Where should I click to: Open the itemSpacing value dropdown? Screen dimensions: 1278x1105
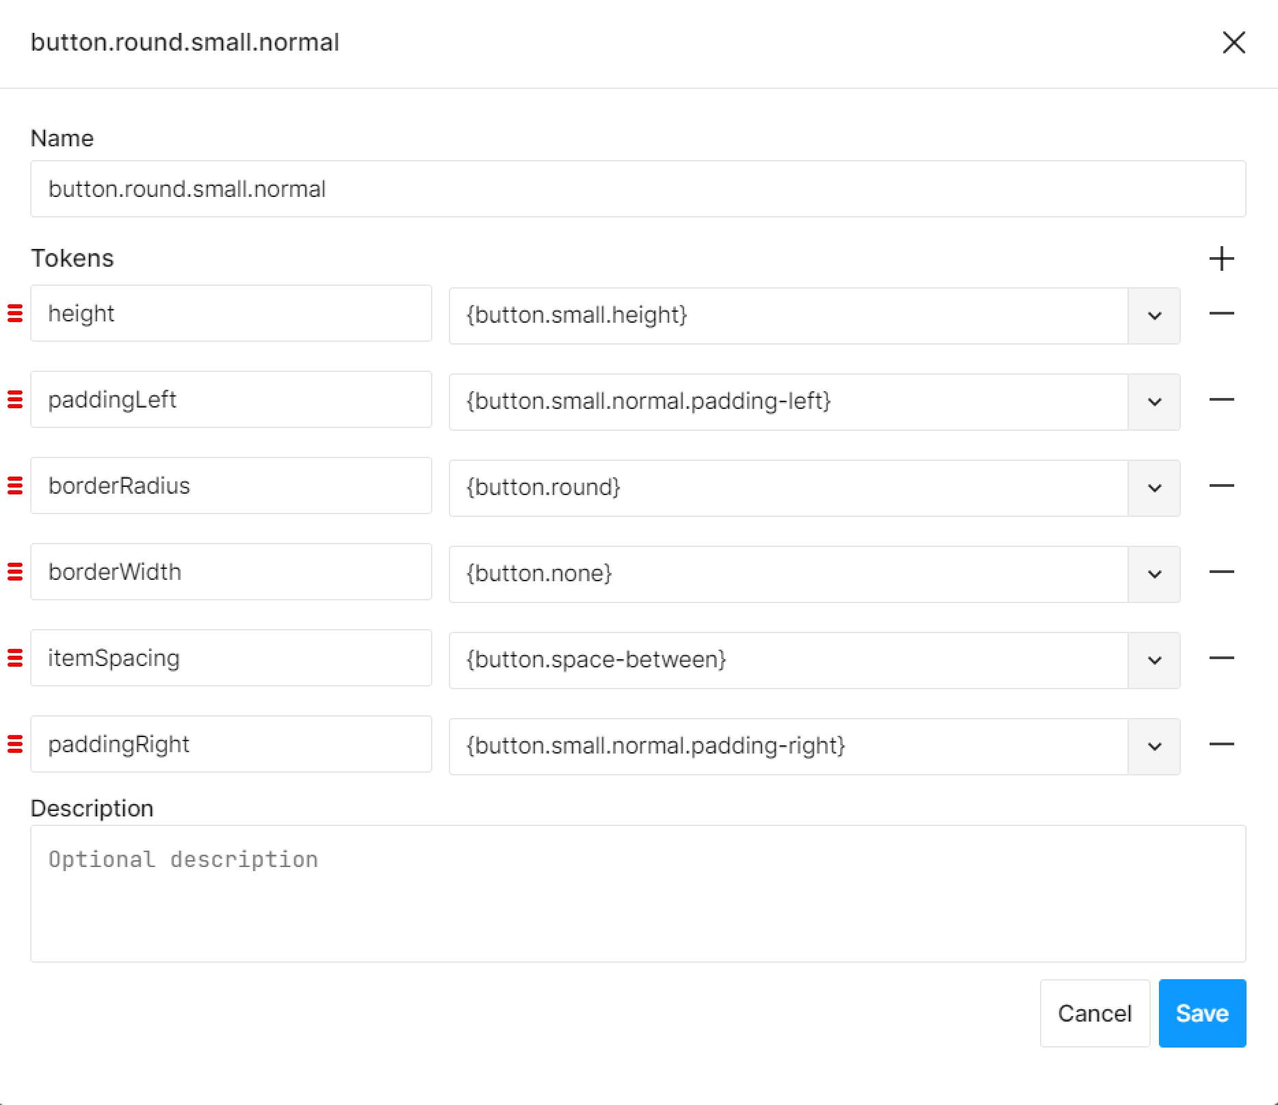pyautogui.click(x=1154, y=660)
